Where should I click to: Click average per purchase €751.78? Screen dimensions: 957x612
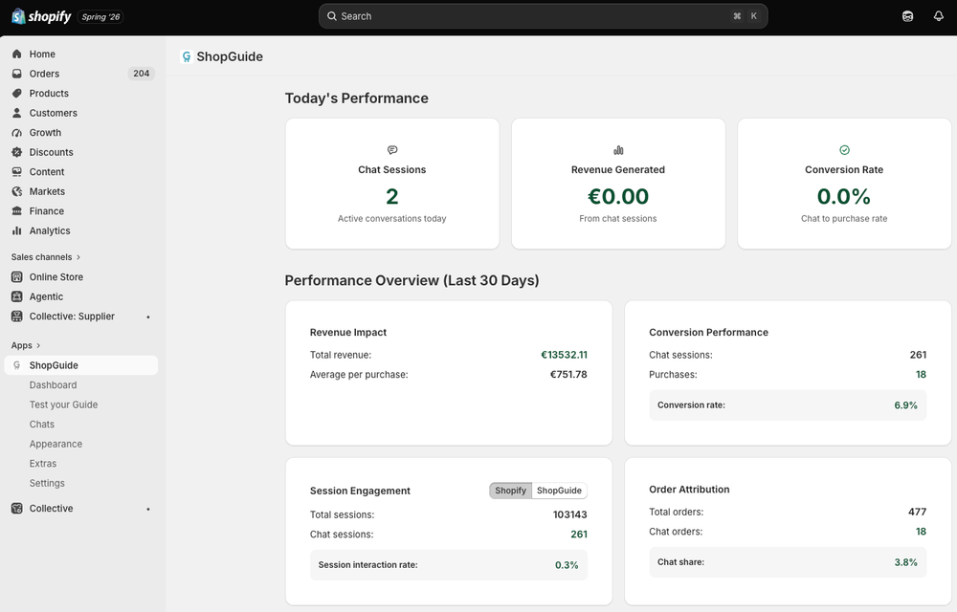pyautogui.click(x=568, y=374)
